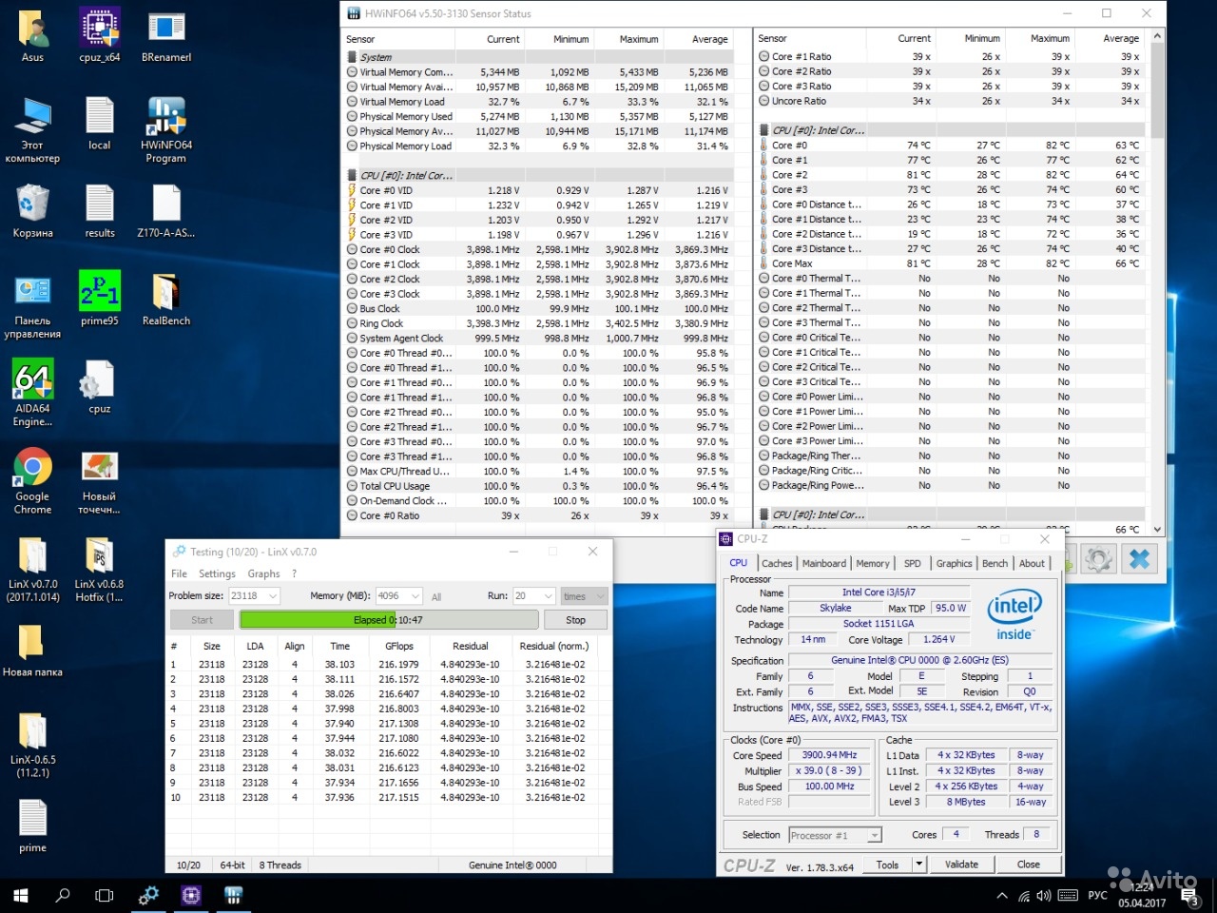Open the Корзина recycle bin icon
The height and width of the screenshot is (913, 1217).
32,211
